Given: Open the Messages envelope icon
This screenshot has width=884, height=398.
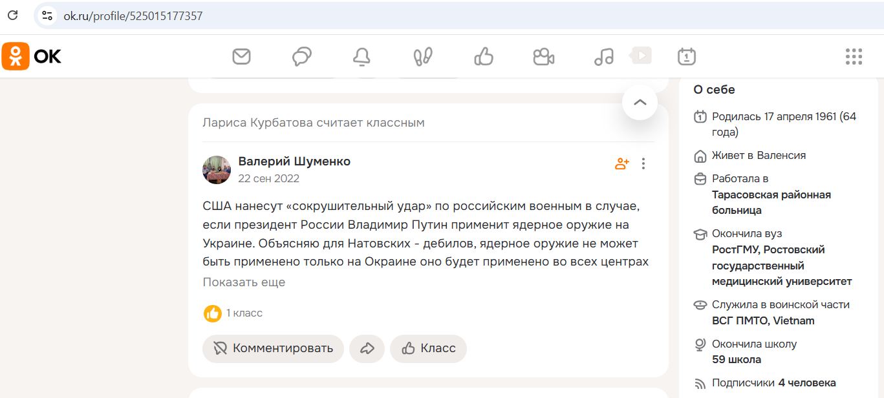Looking at the screenshot, I should pyautogui.click(x=241, y=57).
